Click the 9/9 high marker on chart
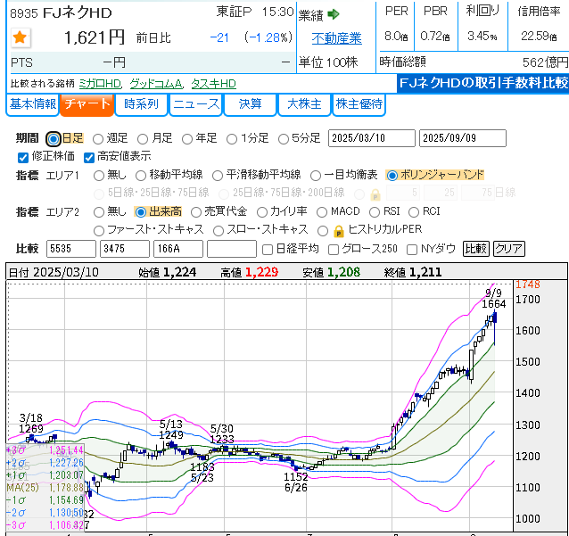This screenshot has height=536, width=569. pyautogui.click(x=493, y=293)
